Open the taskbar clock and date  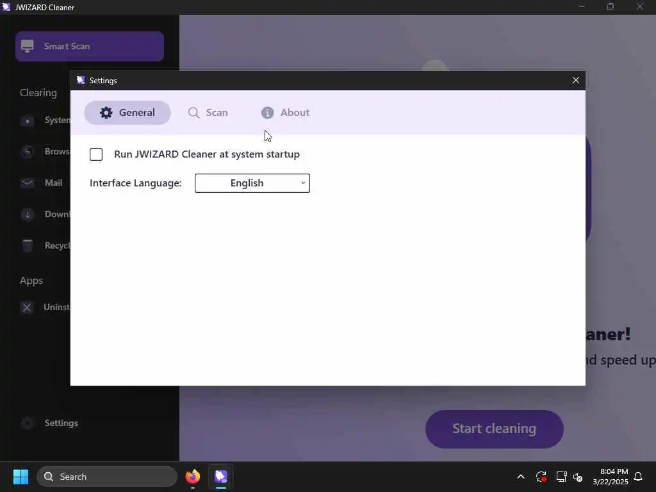pos(611,477)
